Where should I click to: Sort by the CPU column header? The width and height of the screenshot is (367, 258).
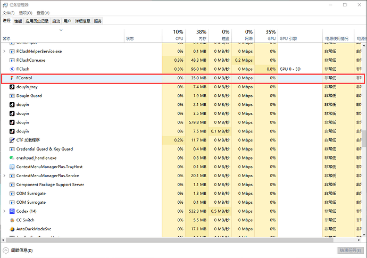point(173,35)
